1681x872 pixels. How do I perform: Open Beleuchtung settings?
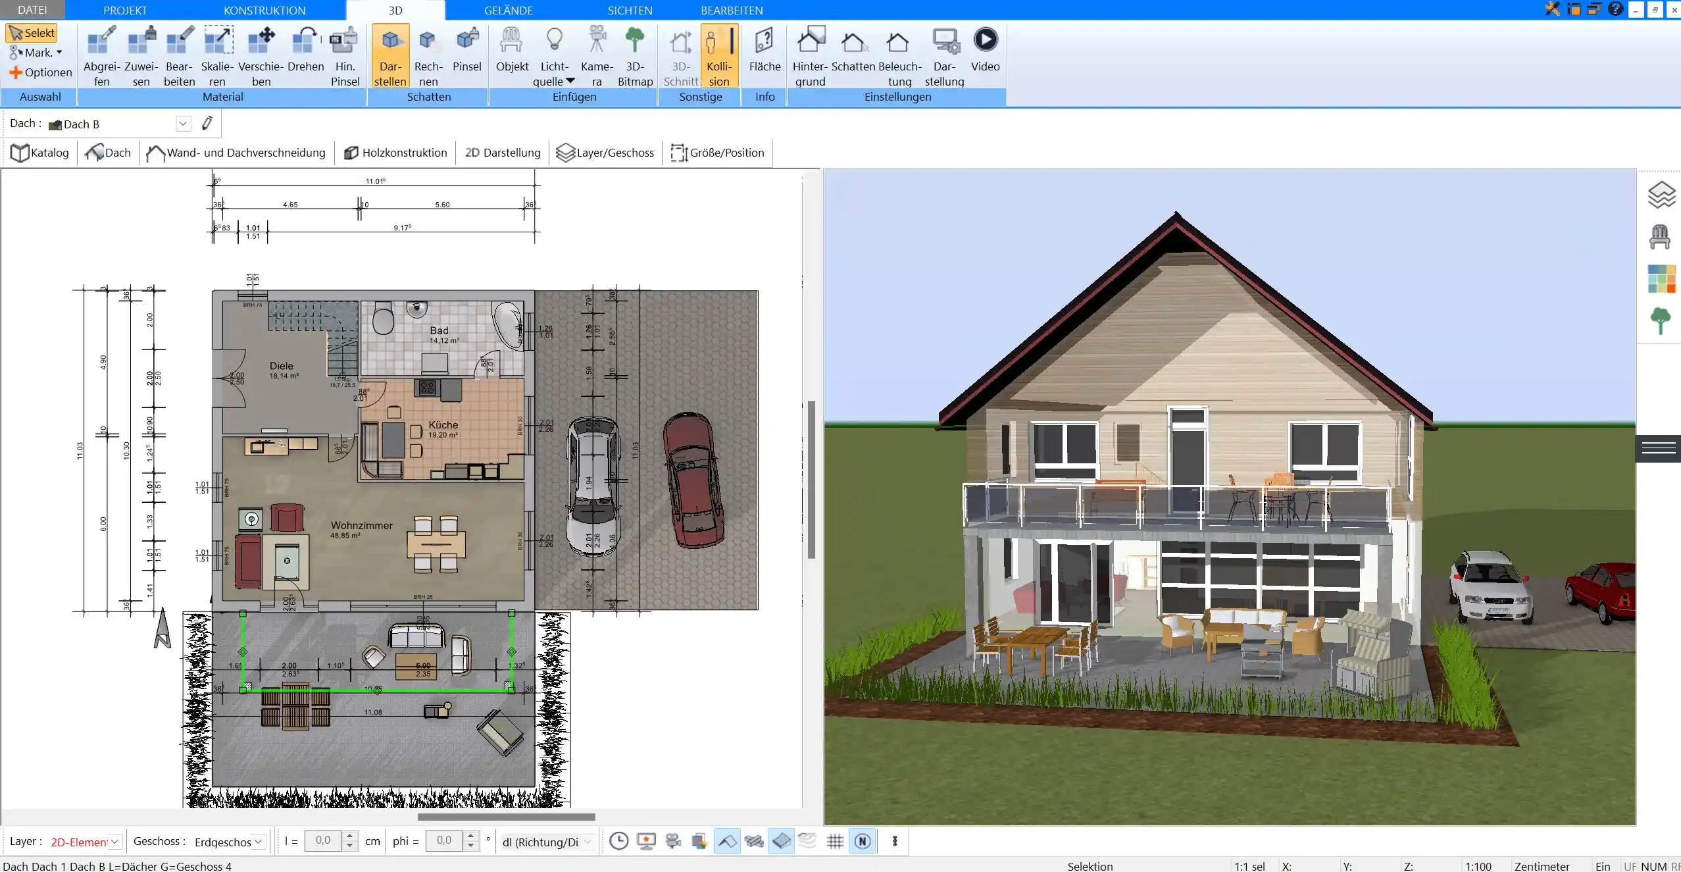pos(899,56)
